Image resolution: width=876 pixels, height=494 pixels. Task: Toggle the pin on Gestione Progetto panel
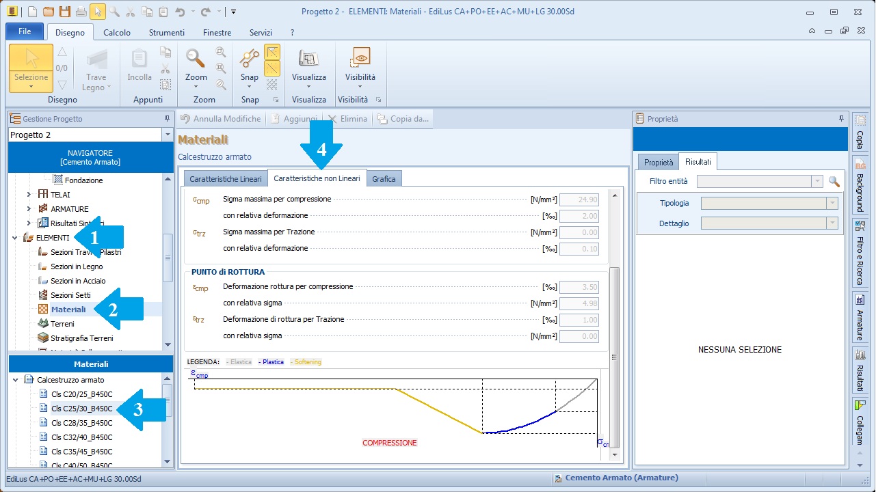tap(167, 119)
